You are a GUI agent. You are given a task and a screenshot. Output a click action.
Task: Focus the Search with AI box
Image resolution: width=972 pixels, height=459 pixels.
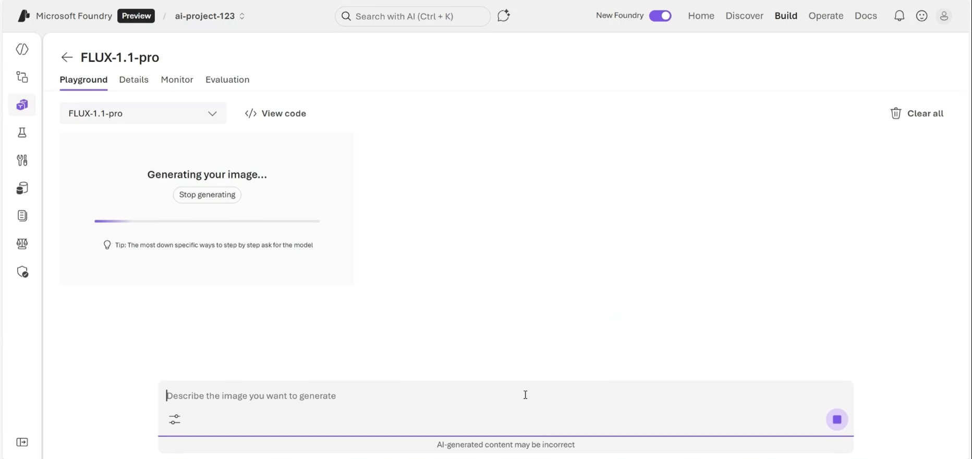[412, 16]
